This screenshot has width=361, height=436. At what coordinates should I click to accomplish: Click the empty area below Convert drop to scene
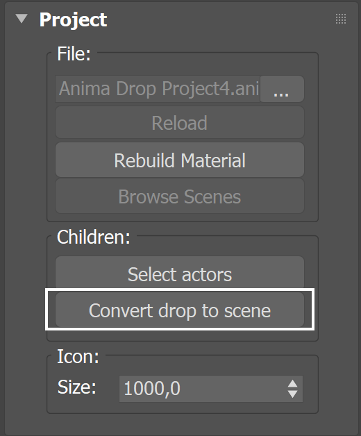(x=183, y=335)
